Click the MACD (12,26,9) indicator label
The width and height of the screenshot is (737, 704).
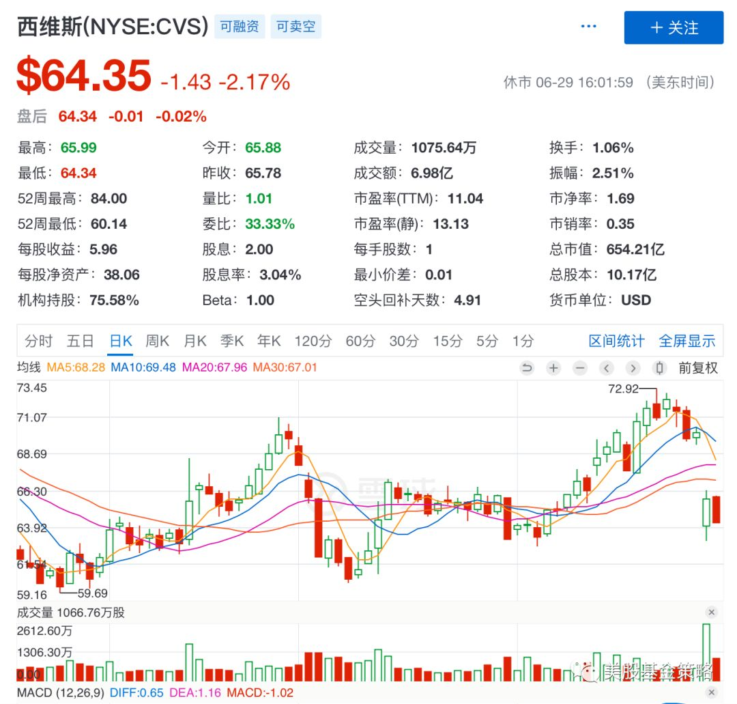tap(61, 692)
